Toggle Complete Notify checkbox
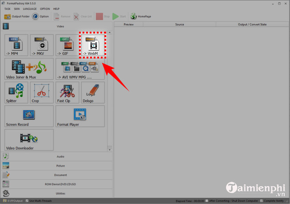The height and width of the screenshot is (204, 290). [261, 201]
